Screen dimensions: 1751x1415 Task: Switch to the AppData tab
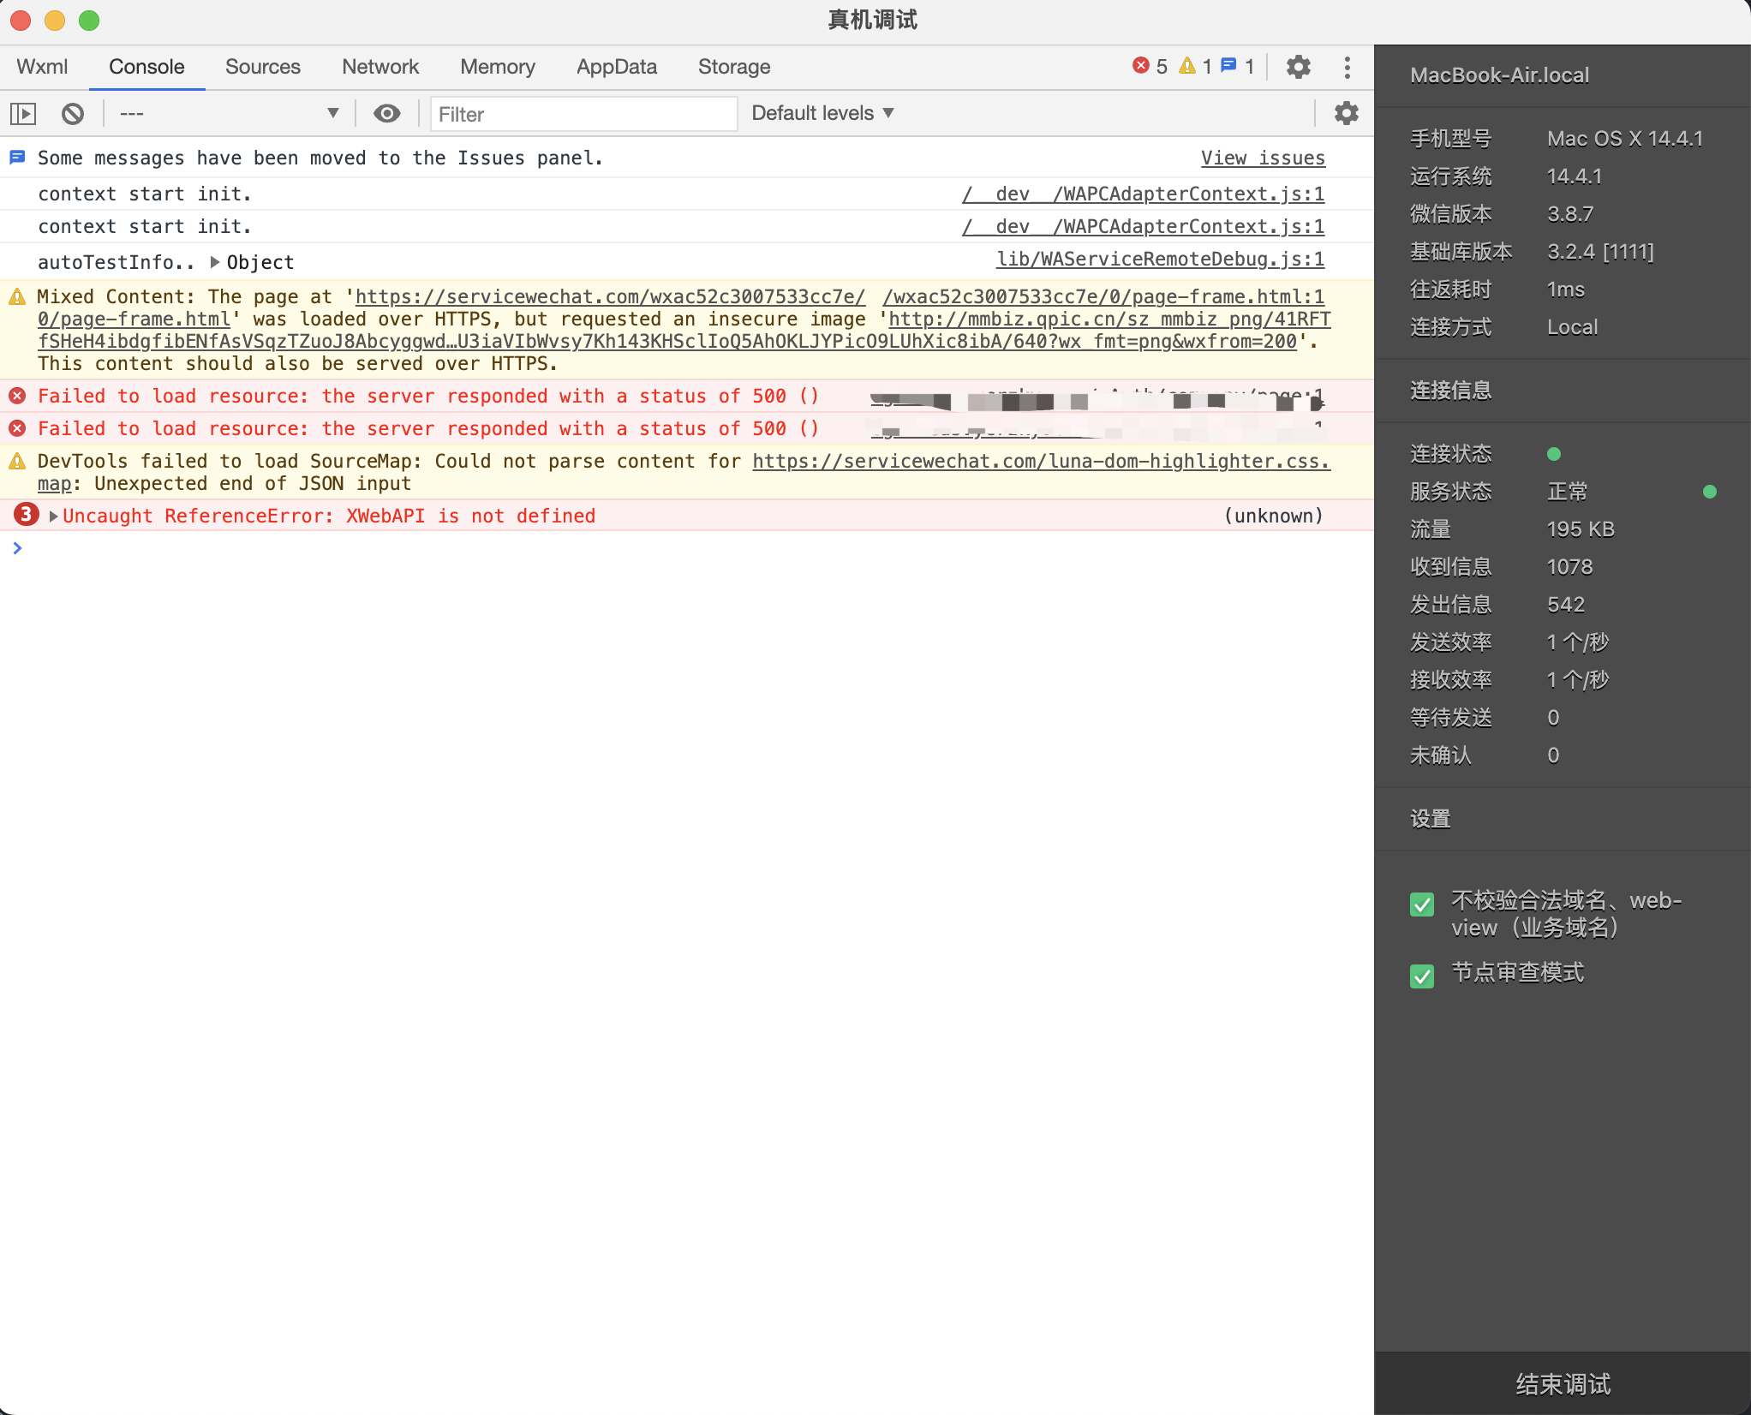click(616, 67)
